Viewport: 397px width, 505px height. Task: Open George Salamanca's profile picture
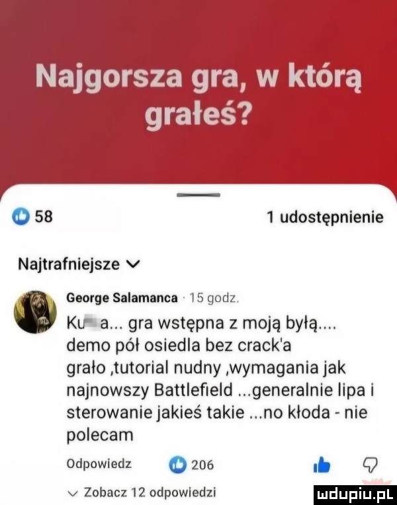pyautogui.click(x=35, y=311)
